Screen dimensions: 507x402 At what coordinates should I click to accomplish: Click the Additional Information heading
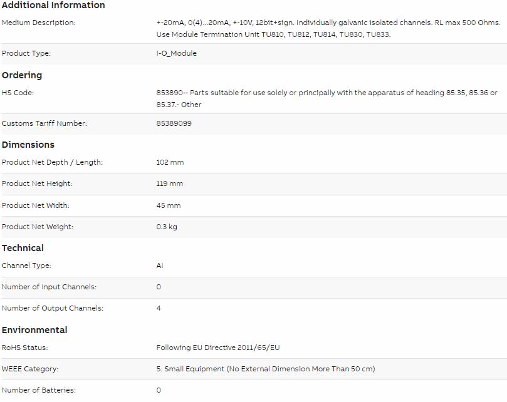(x=53, y=5)
